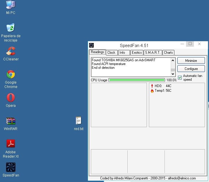Toggle Automatic fan speed checkbox
Image resolution: width=209 pixels, height=182 pixels.
pos(180,78)
